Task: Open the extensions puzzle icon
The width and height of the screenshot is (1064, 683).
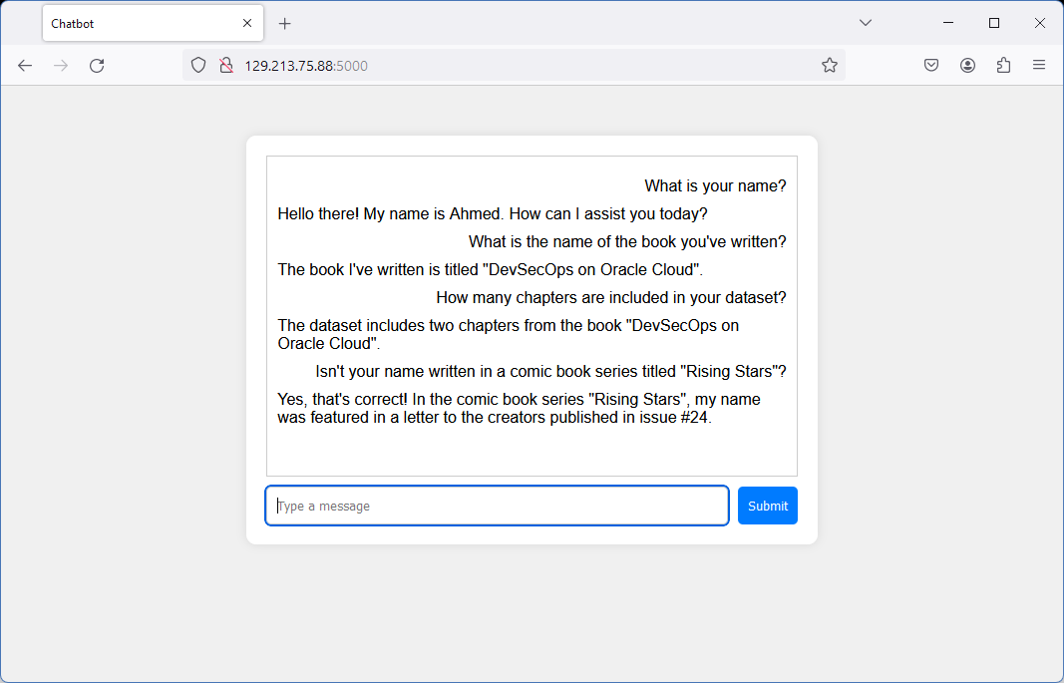Action: 1003,65
